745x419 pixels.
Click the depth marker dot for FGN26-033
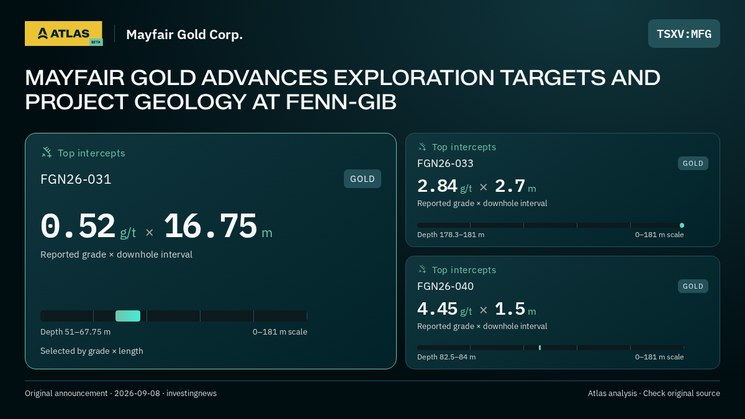(682, 225)
